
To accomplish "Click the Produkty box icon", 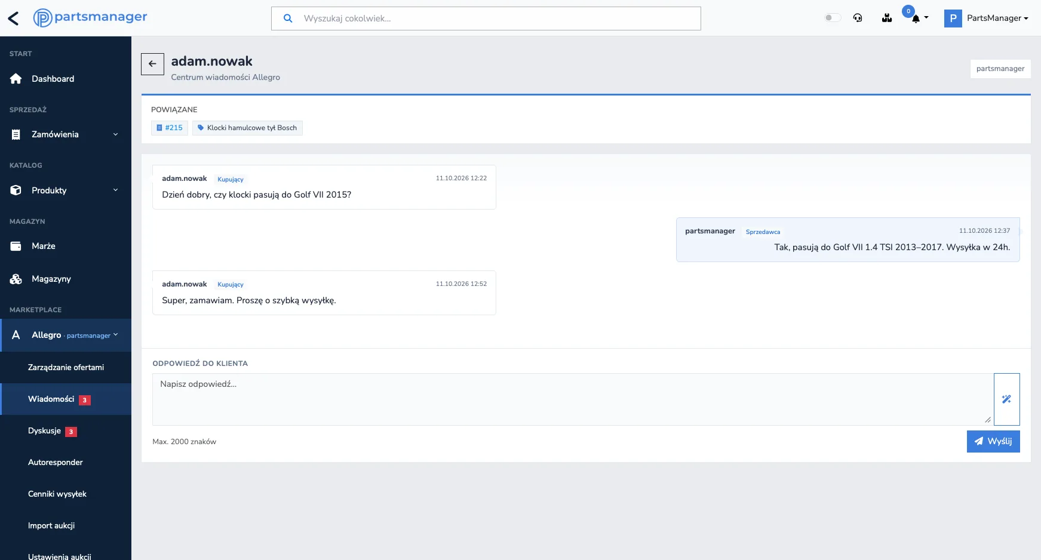I will (x=16, y=190).
